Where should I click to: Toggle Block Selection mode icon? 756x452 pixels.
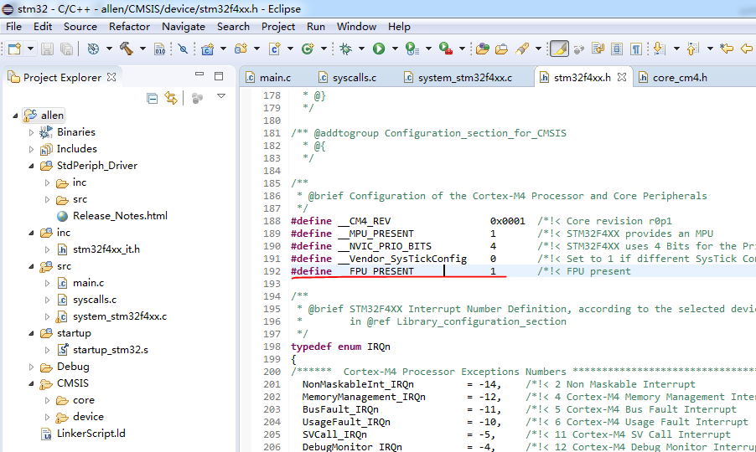(617, 49)
